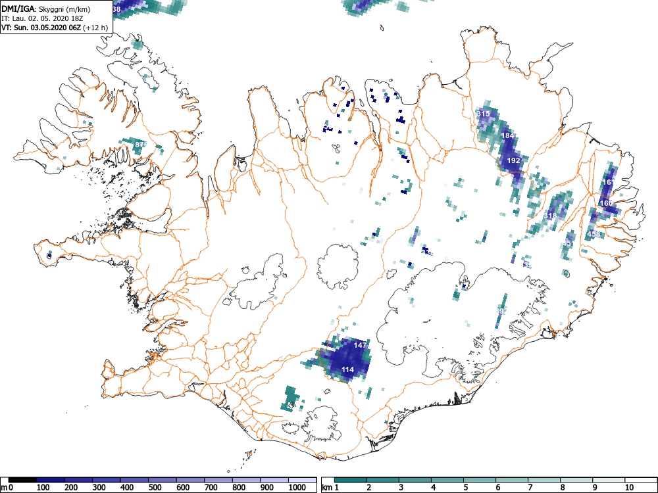Click the '318' visibility value in the east
This screenshot has height=493, width=658.
coord(550,216)
